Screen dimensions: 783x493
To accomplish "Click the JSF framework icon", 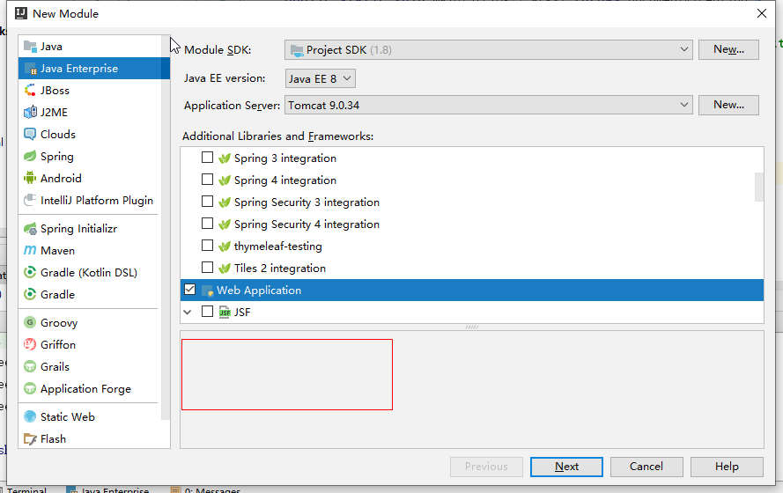I will click(x=225, y=313).
